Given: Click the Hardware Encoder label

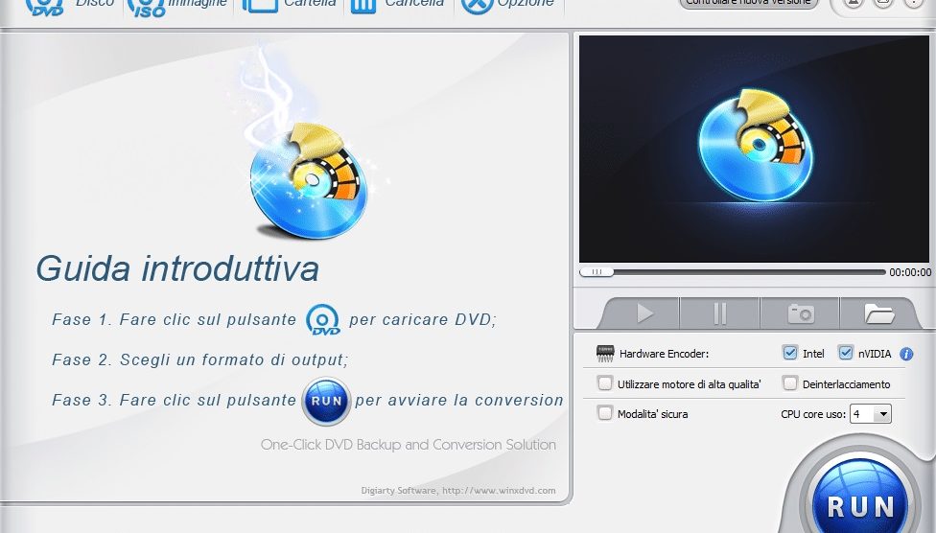Looking at the screenshot, I should [x=664, y=354].
